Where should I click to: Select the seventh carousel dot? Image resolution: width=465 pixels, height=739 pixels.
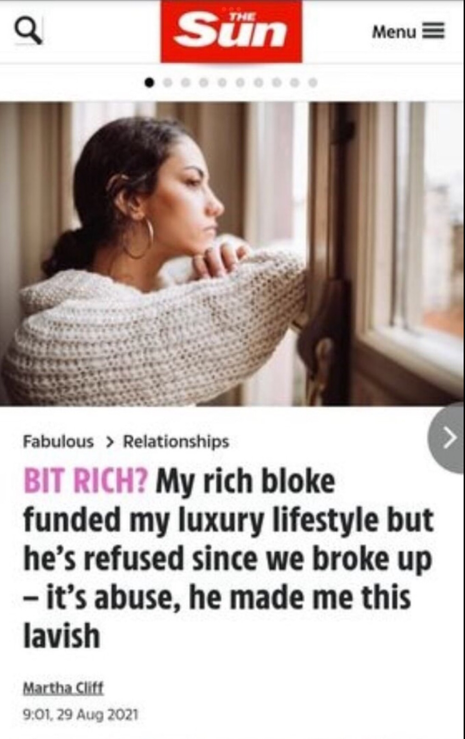pyautogui.click(x=258, y=83)
